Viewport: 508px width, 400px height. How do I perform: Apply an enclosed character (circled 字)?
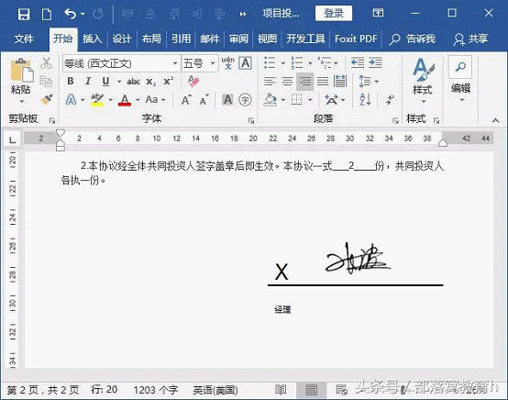pos(245,100)
